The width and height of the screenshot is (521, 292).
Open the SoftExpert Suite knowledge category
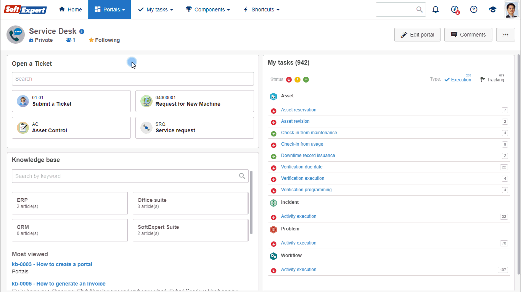[x=191, y=230]
